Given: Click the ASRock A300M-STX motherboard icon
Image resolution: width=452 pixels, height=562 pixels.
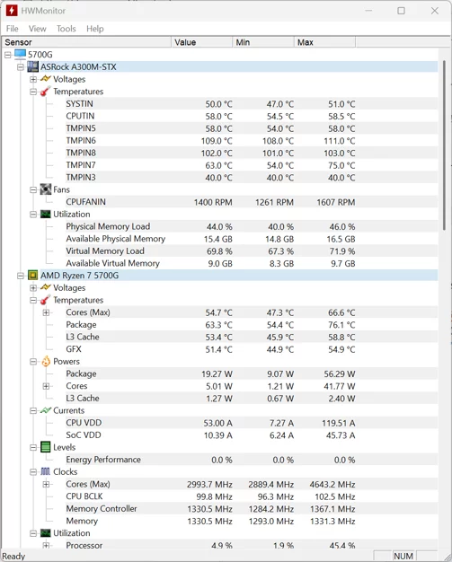Looking at the screenshot, I should (x=32, y=66).
